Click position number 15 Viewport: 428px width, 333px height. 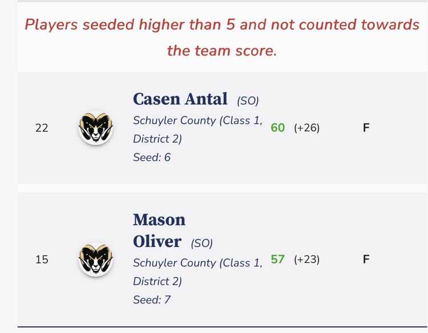tap(42, 259)
